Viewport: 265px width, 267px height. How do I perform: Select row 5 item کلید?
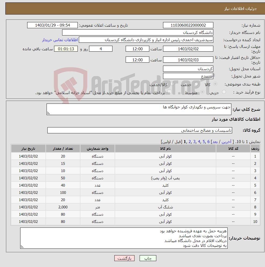(x=165, y=186)
